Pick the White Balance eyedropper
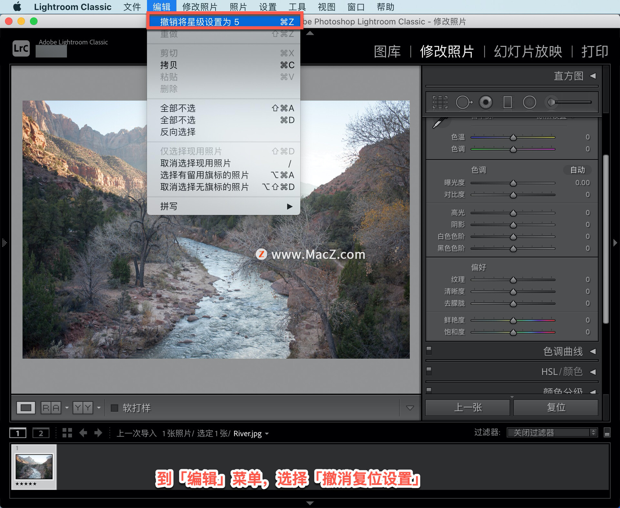Image resolution: width=620 pixels, height=508 pixels. coord(439,123)
